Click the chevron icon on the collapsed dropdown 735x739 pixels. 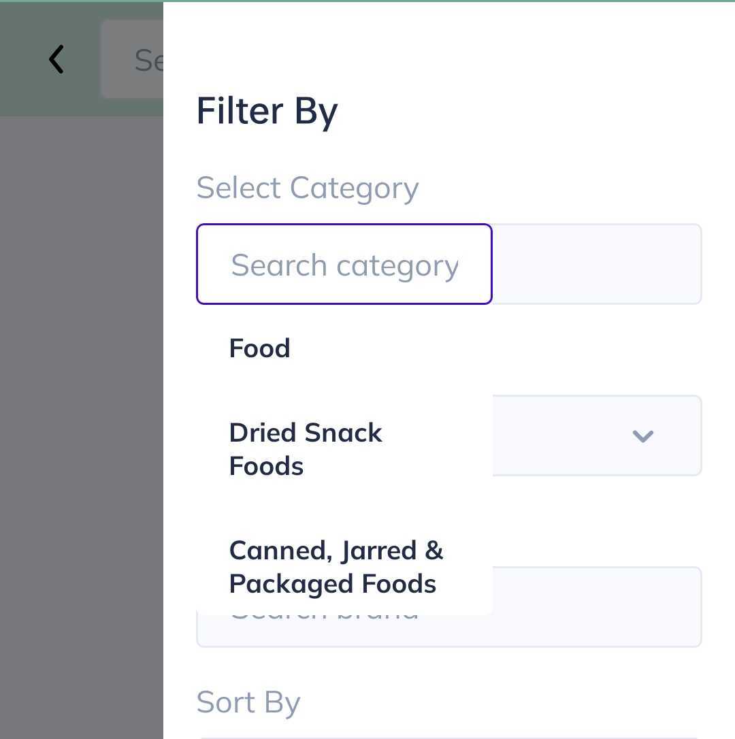click(x=643, y=436)
